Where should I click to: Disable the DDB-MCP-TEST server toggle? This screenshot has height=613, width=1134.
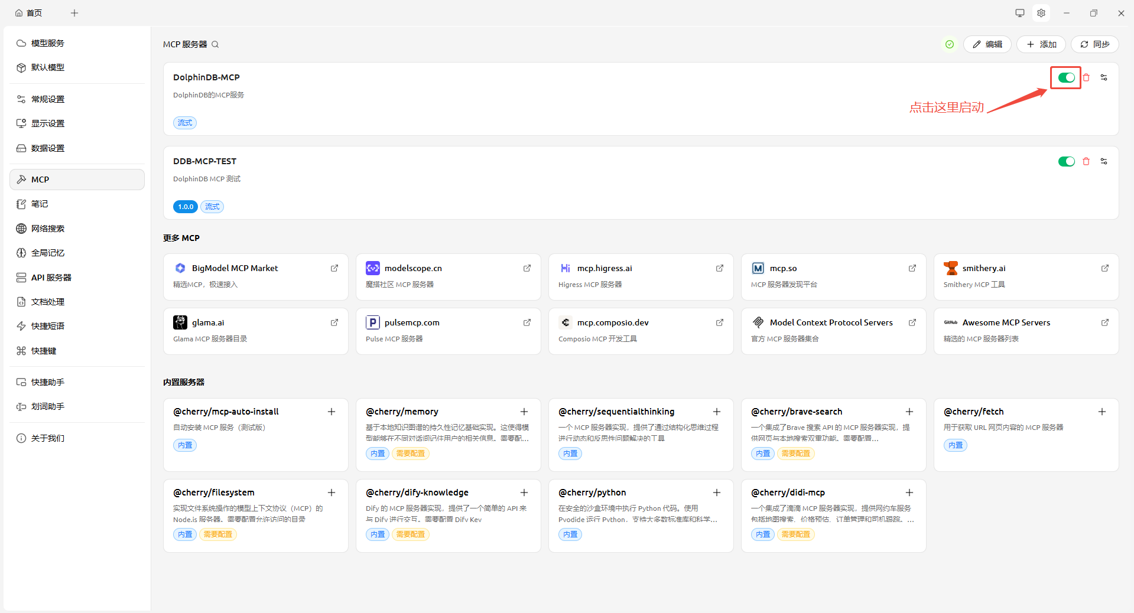point(1066,161)
